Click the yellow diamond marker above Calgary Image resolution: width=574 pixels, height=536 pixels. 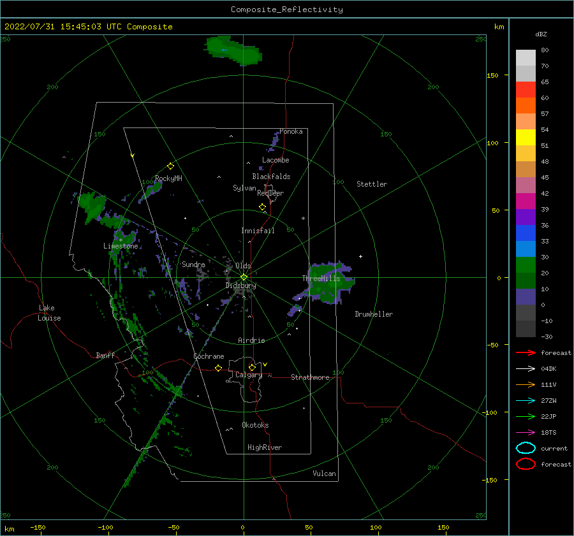coord(252,367)
